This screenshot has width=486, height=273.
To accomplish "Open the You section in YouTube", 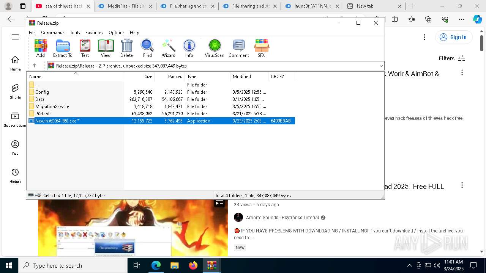I will point(15,147).
